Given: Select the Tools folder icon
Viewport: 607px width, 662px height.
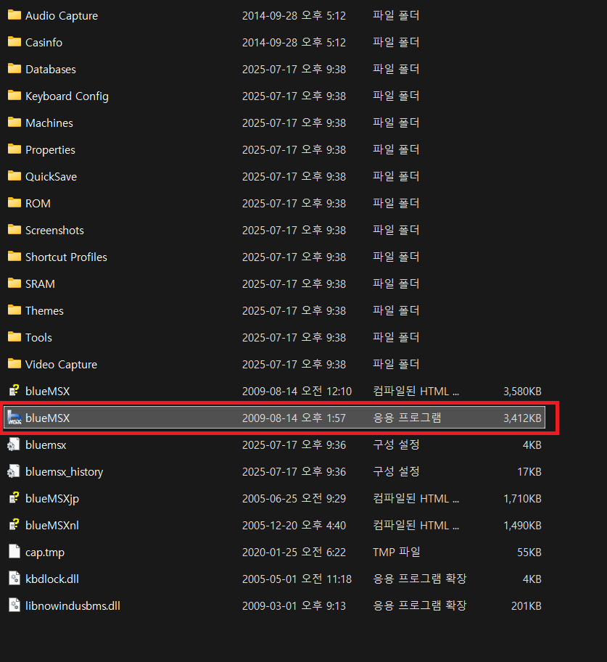Looking at the screenshot, I should tap(15, 337).
